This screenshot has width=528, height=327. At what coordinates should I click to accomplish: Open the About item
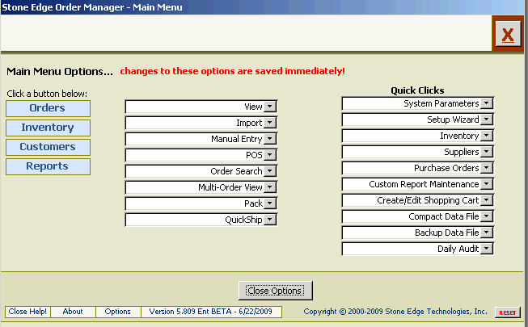click(73, 312)
